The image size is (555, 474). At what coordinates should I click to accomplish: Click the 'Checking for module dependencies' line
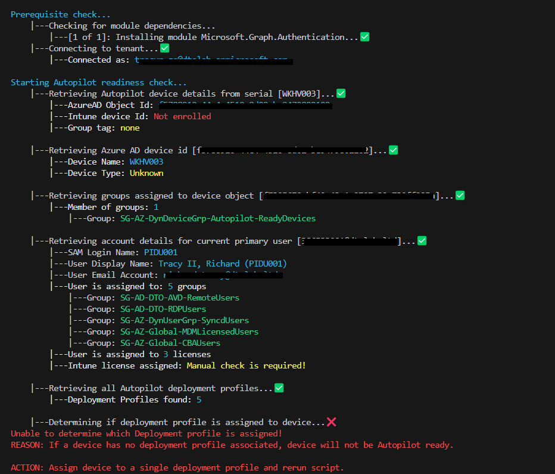point(123,26)
